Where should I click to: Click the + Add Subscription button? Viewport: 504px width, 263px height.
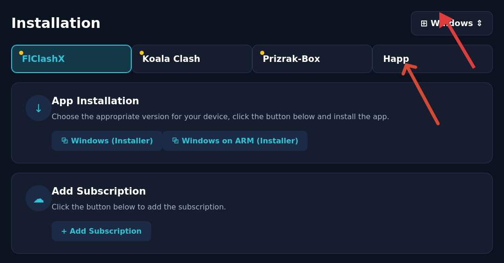[101, 231]
